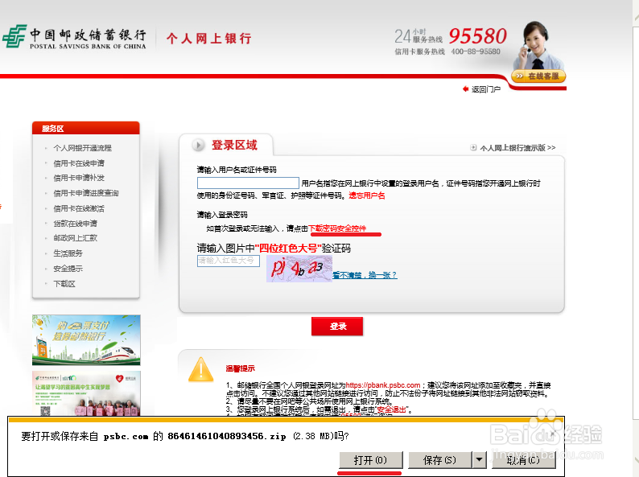Screen dimensions: 639x477
Task: Click the red arrow icon beside 返回门户
Action: pos(465,88)
